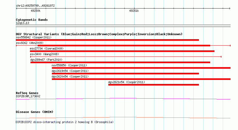Select the 12q13.13 cytogenetic band label
Viewport: 238px width, 130px height.
pyautogui.click(x=22, y=23)
